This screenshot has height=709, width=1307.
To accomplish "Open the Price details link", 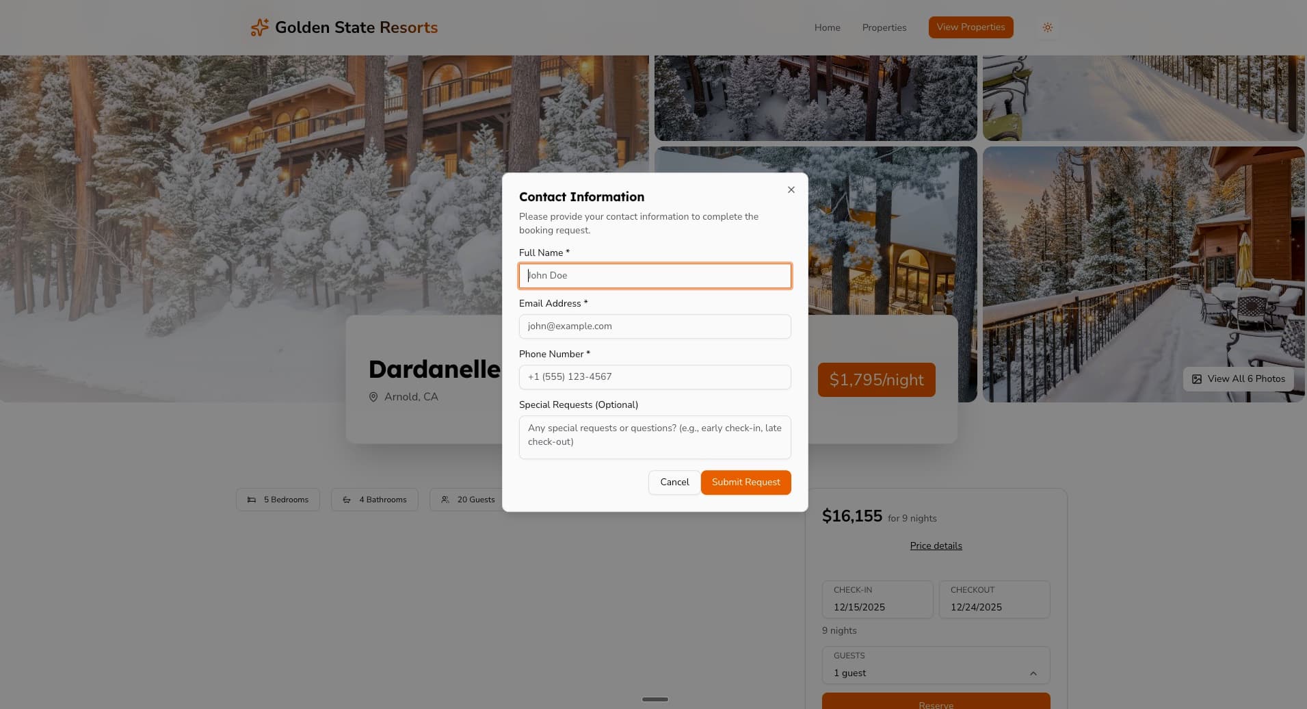I will (x=936, y=545).
